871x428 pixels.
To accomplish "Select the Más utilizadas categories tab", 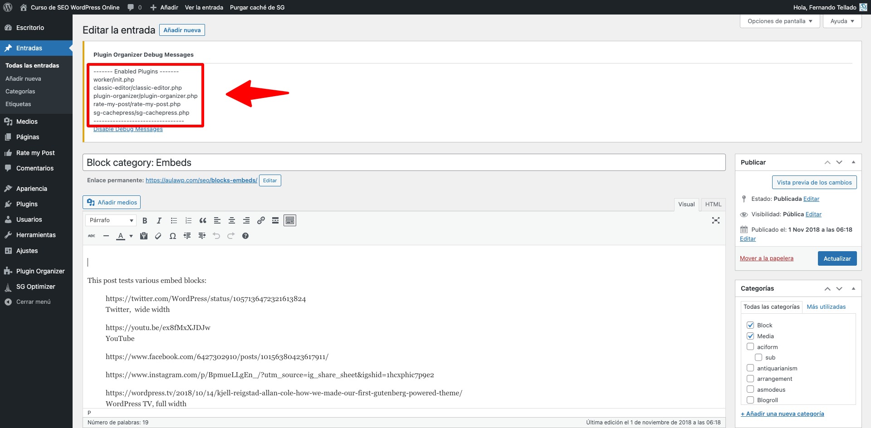I will click(826, 307).
